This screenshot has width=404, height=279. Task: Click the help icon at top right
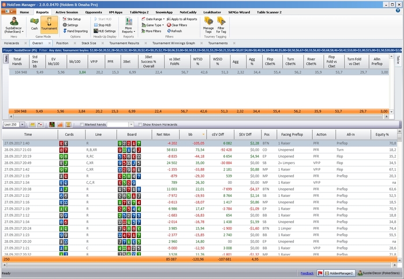(398, 10)
